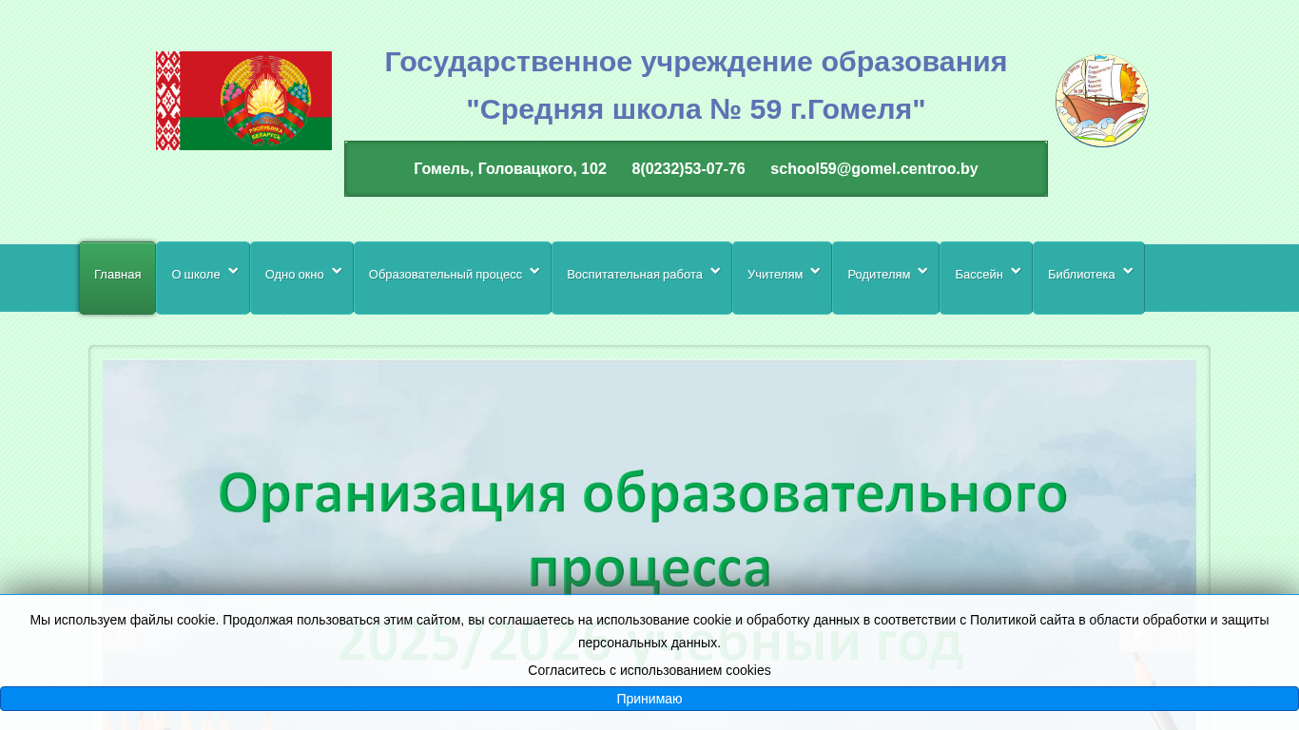Click the heading line "Государственное учреждение образования"
The height and width of the screenshot is (730, 1299).
tap(696, 62)
